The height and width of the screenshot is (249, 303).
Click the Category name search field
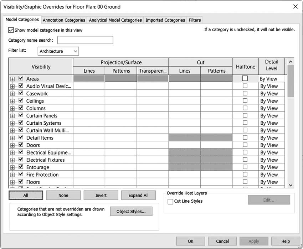[85, 40]
